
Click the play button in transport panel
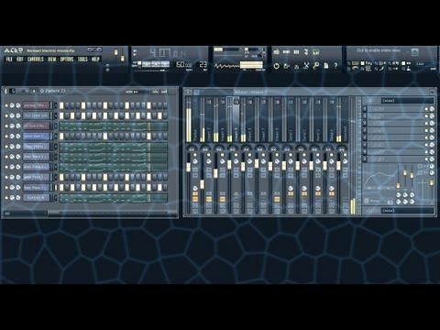pyautogui.click(x=147, y=64)
